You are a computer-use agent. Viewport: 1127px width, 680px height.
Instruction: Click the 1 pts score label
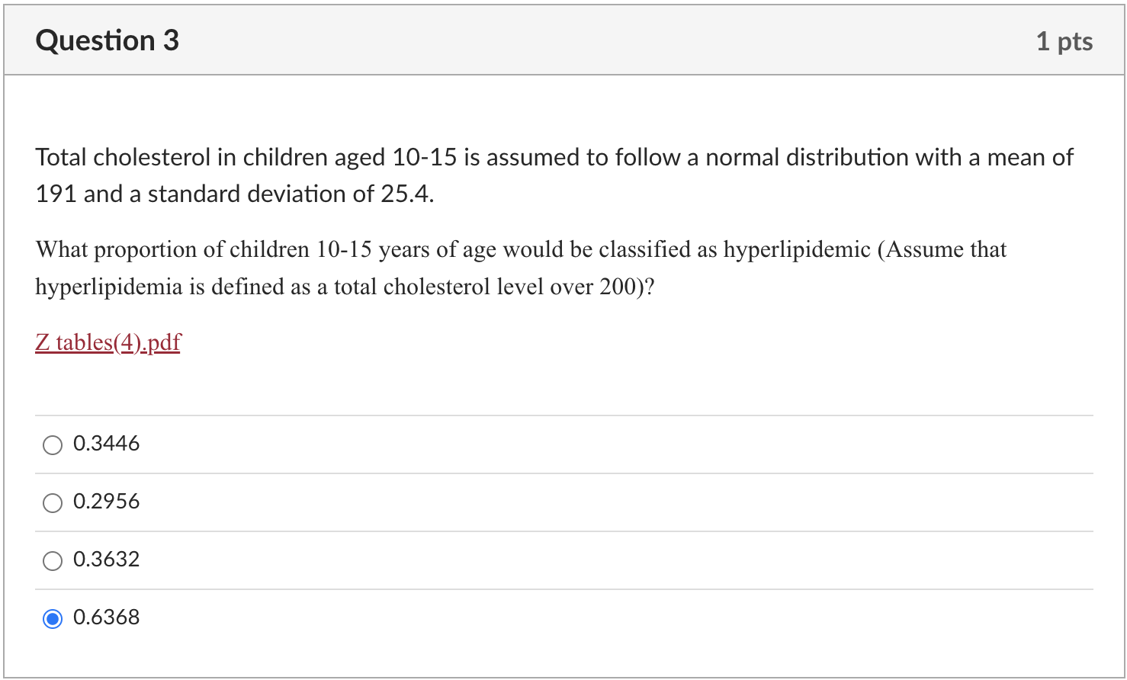(x=1064, y=41)
